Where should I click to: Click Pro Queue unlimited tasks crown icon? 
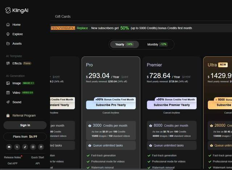coord(90,145)
